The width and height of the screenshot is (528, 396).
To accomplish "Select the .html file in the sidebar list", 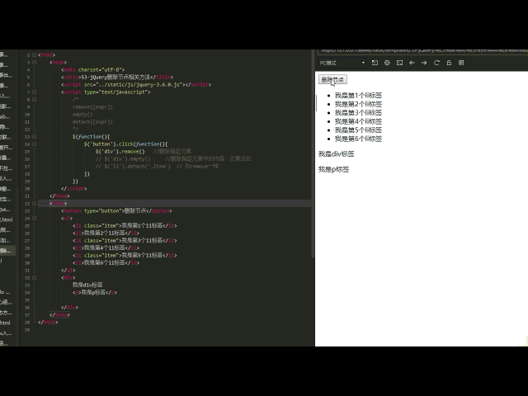I will (7, 220).
